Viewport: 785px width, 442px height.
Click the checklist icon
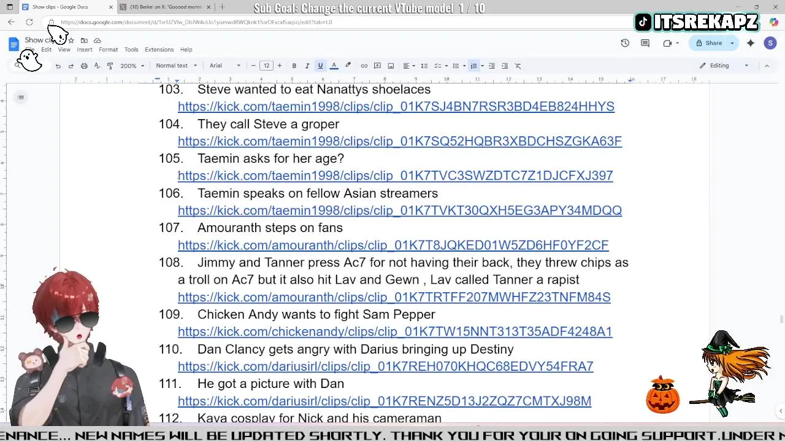pos(437,66)
